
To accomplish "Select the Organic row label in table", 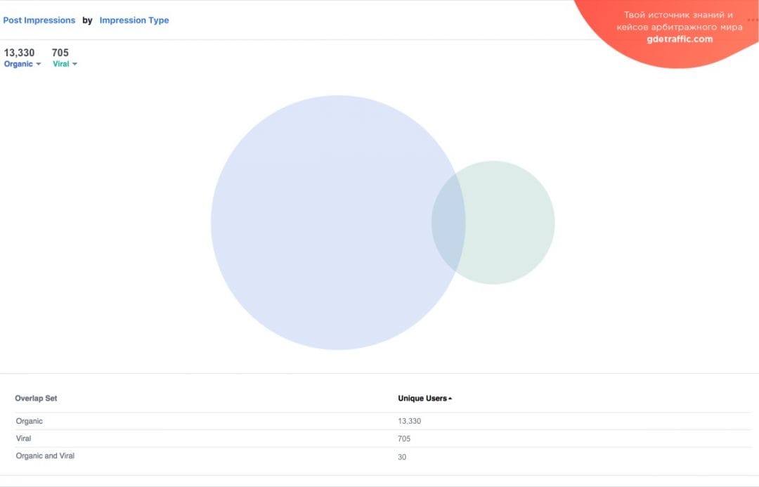I will (30, 421).
